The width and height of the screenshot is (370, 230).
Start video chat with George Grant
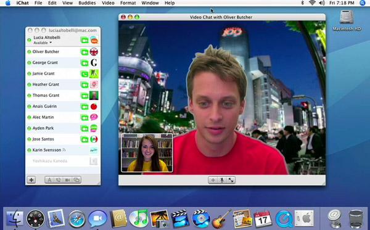(x=84, y=63)
